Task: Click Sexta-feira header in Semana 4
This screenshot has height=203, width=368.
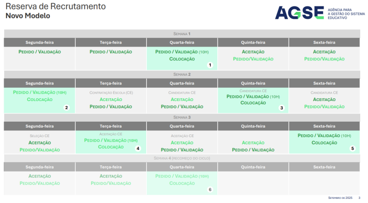Action: coord(324,167)
